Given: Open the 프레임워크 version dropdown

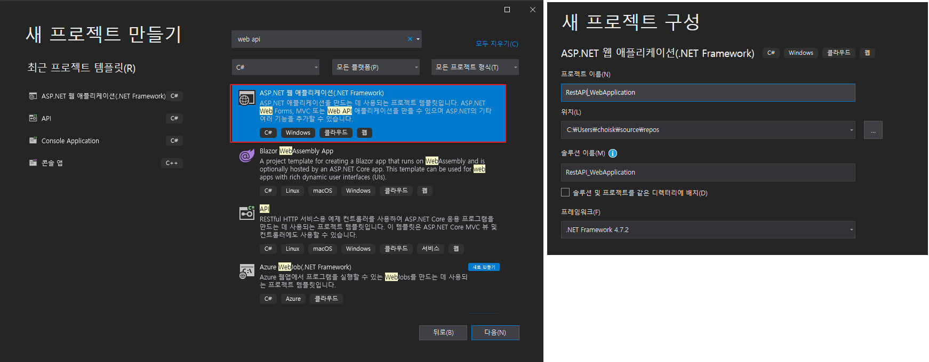Looking at the screenshot, I should click(708, 230).
